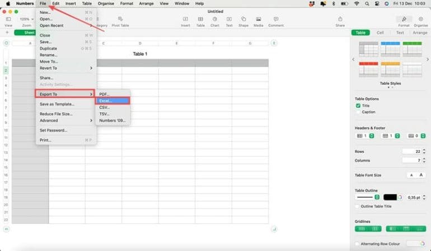The width and height of the screenshot is (431, 251).
Task: Add a new sheet with plus icon
Action: point(7,32)
